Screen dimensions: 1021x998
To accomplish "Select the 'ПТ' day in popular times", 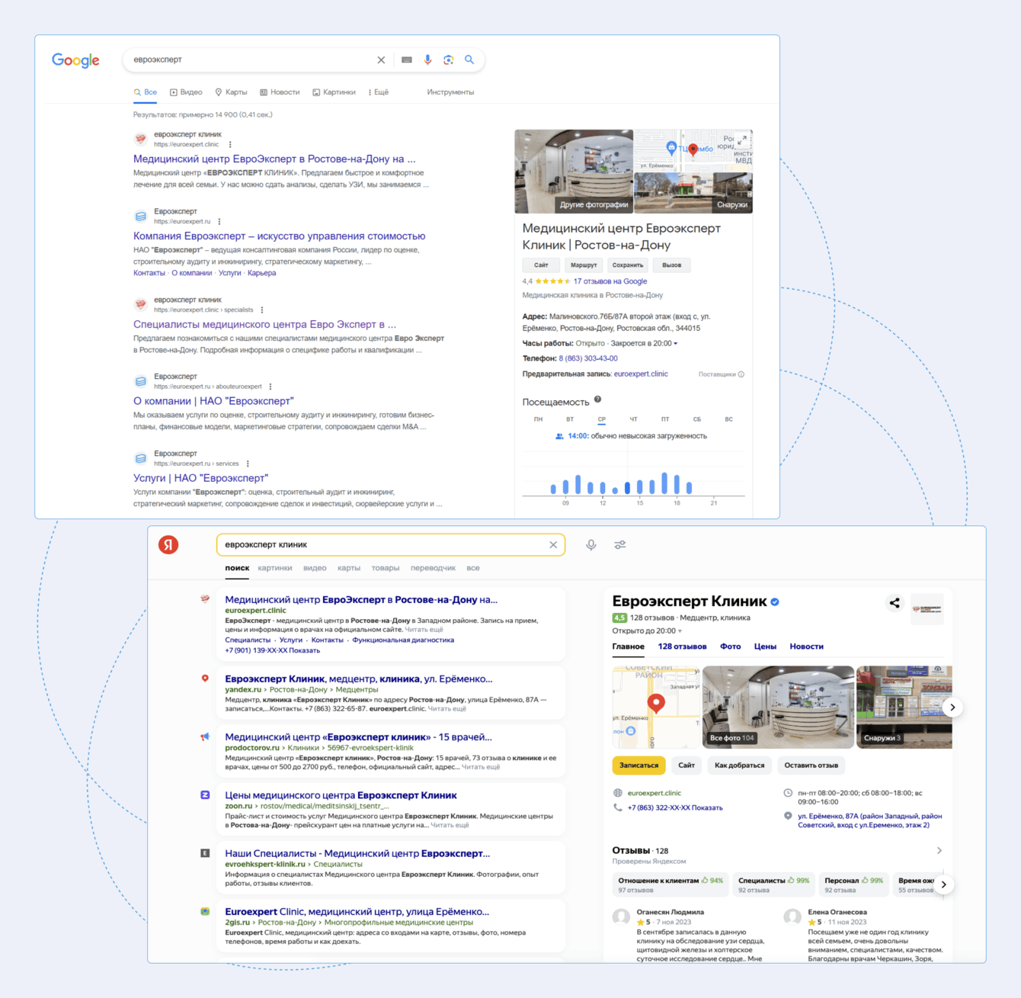I will (665, 419).
